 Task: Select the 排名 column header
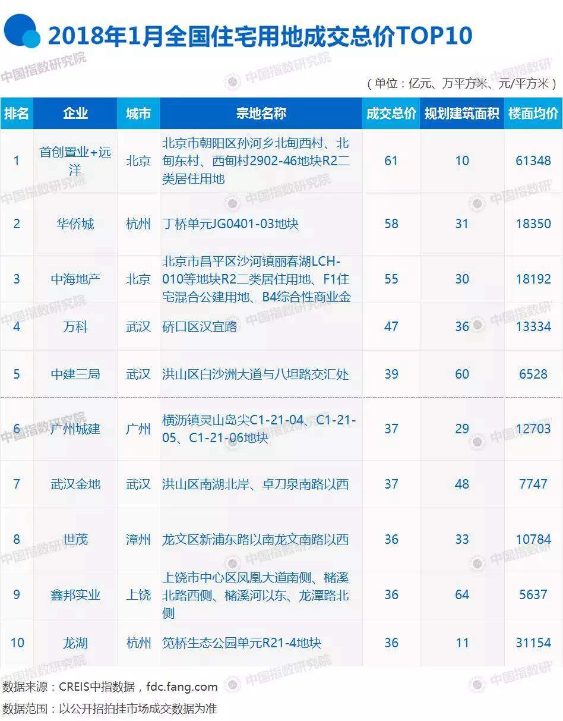pyautogui.click(x=17, y=113)
